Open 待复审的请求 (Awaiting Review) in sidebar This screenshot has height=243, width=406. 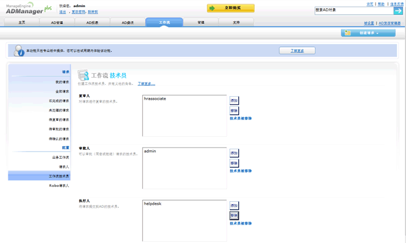point(59,119)
